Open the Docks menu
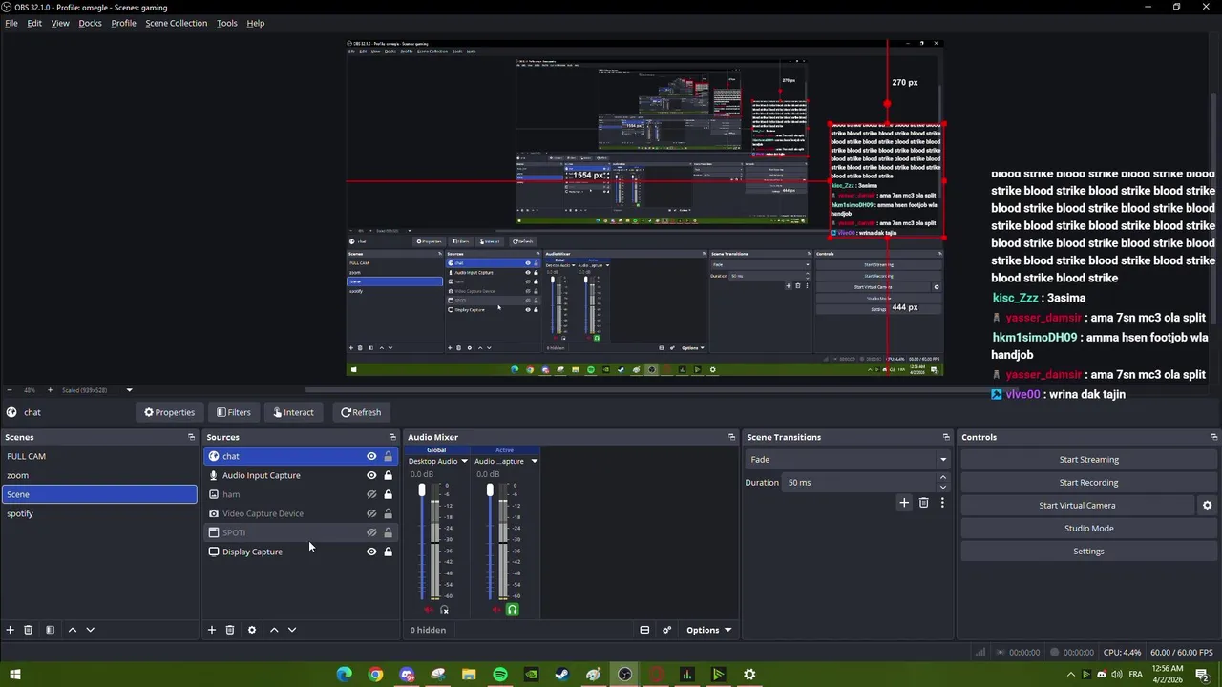 coord(90,23)
